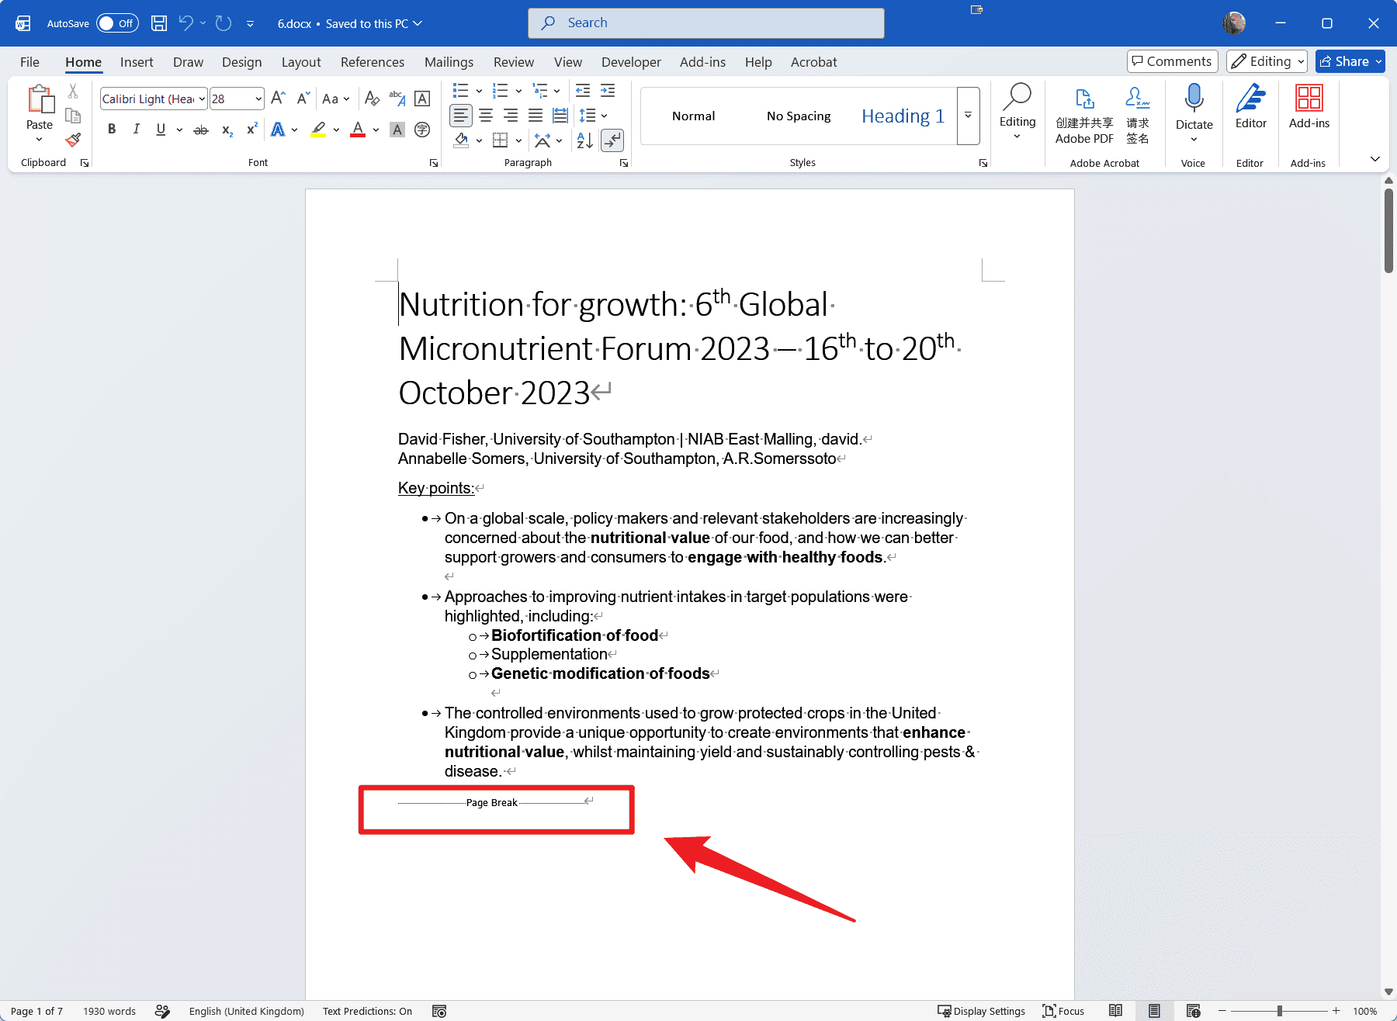Click the Comments button

[x=1172, y=61]
